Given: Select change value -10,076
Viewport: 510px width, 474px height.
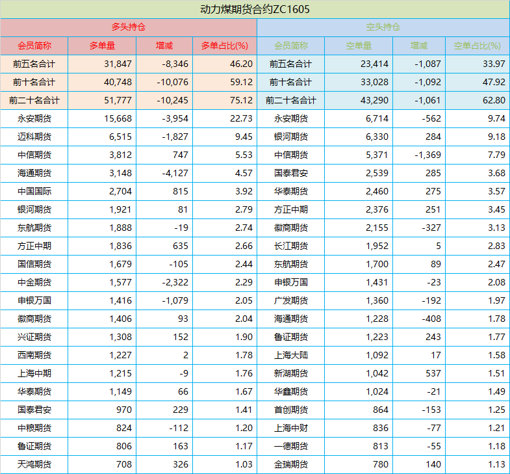Looking at the screenshot, I should (x=172, y=82).
